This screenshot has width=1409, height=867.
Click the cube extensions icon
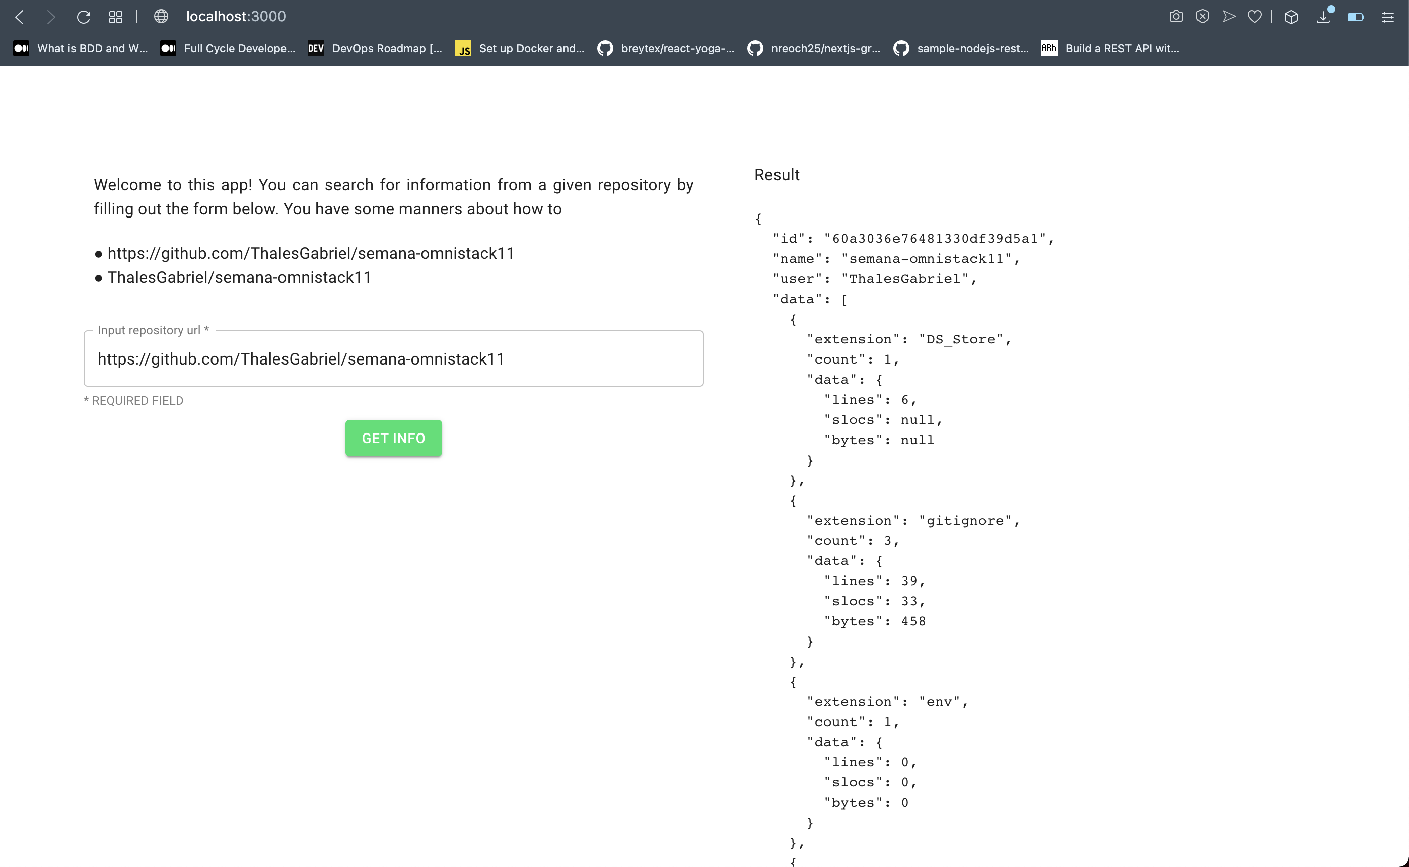click(x=1291, y=17)
